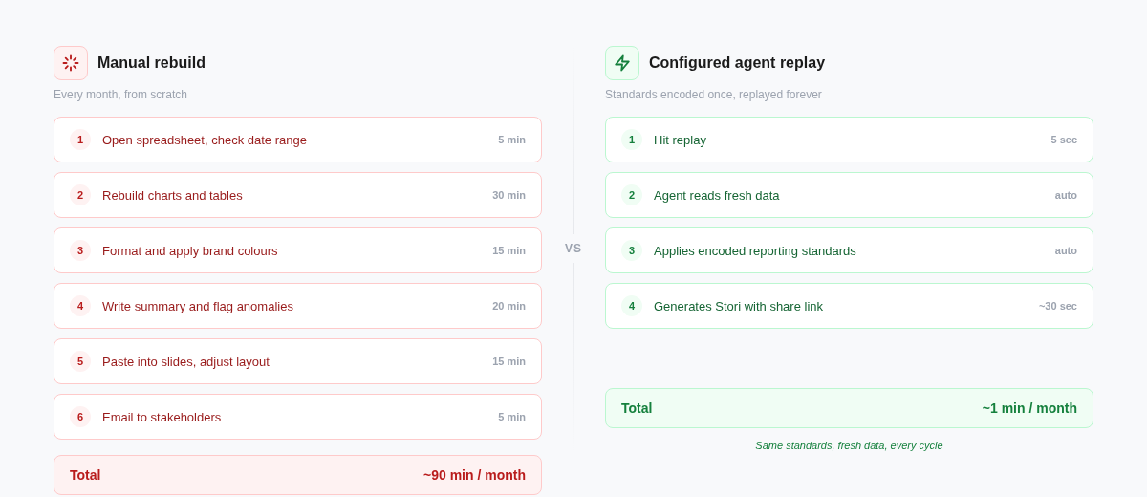Click the '30 min' duration label
The width and height of the screenshot is (1147, 497).
(x=509, y=195)
